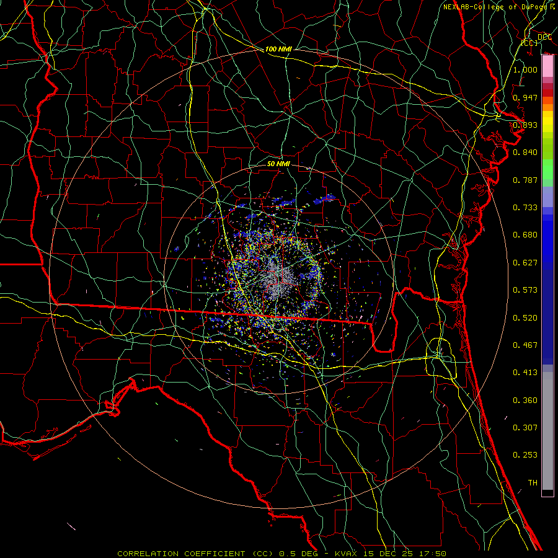Viewport: 558px width, 558px height.
Task: Click the 100 NMI range ring label
Action: (278, 49)
